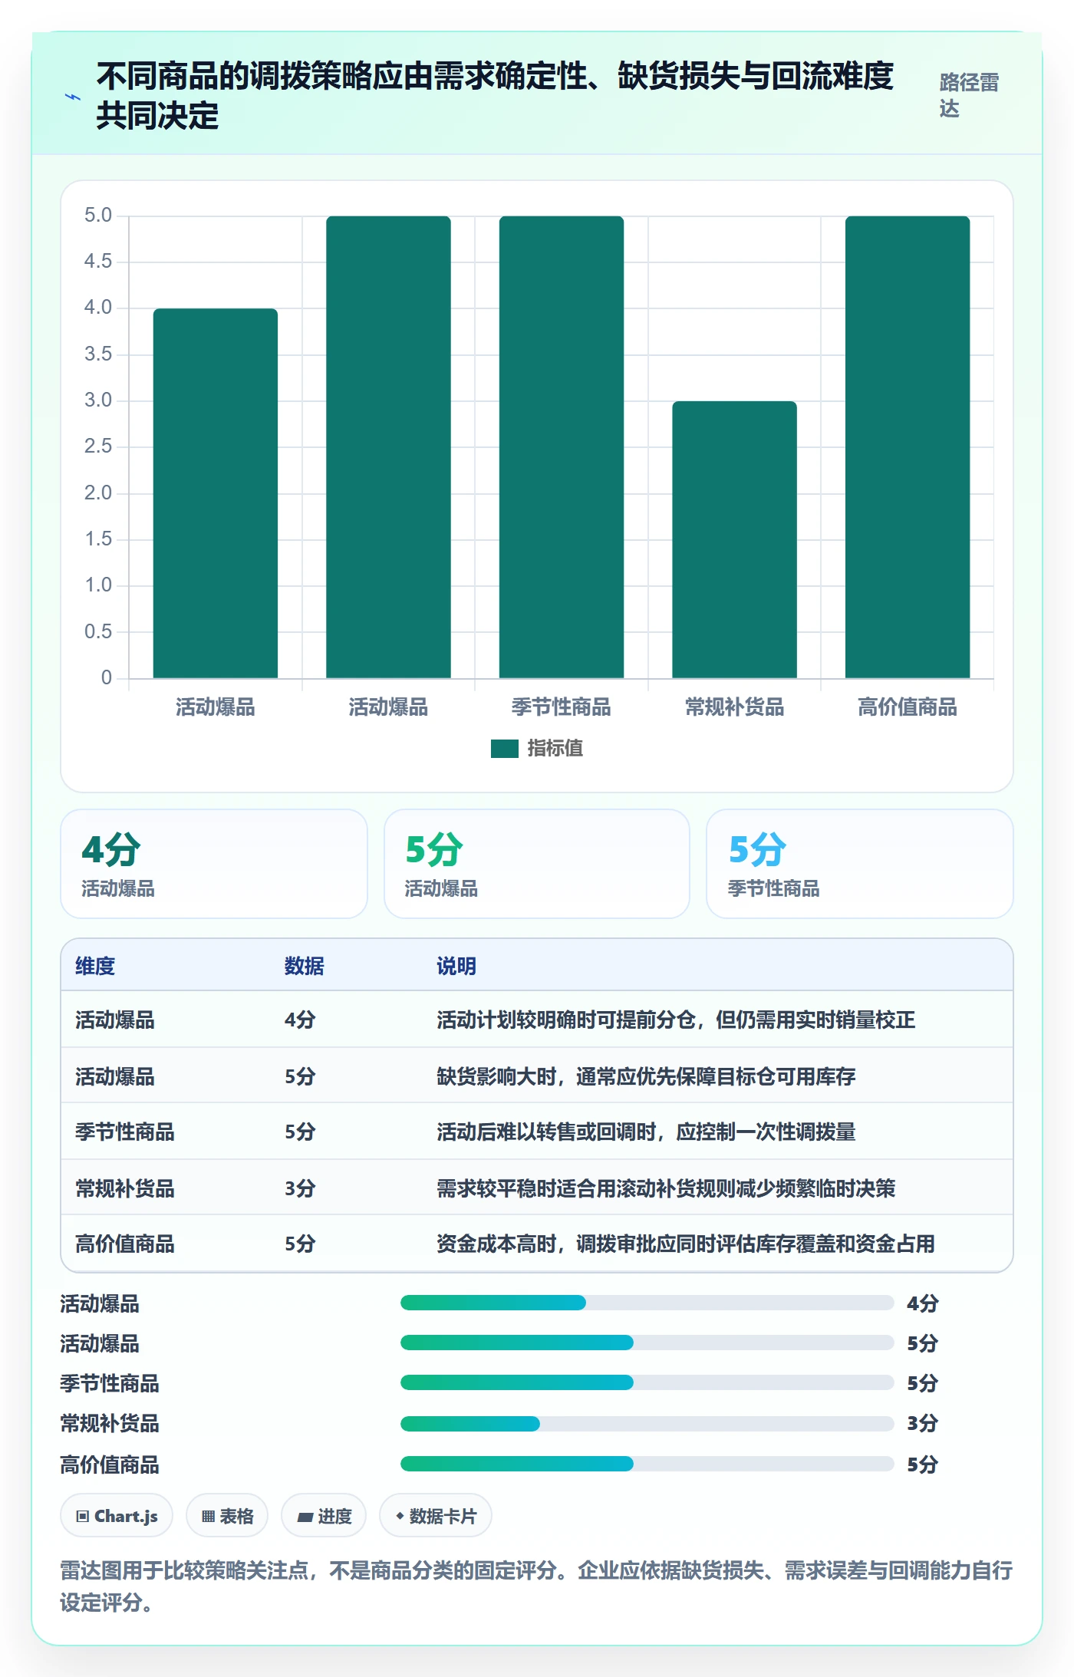This screenshot has width=1074, height=1677.
Task: Click the first 活动爆品 bar of height 4
Action: pyautogui.click(x=216, y=493)
